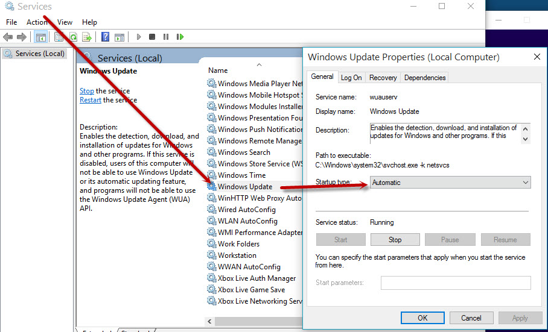Viewport: 548px width, 332px height.
Task: Open the Action menu
Action: [37, 22]
